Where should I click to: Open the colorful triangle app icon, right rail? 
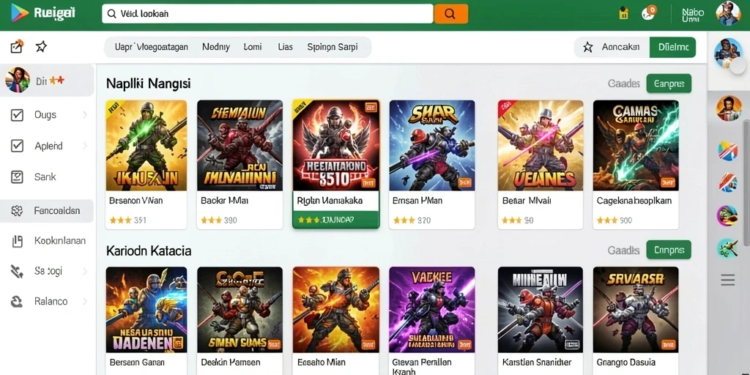[727, 151]
